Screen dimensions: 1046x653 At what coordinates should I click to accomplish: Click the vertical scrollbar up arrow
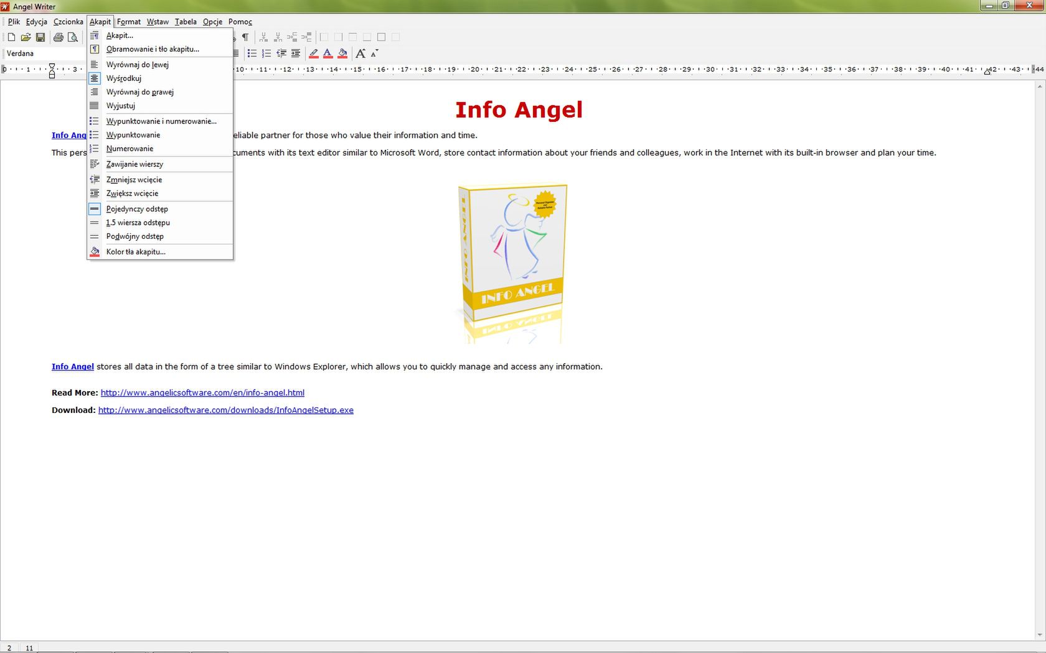tap(1040, 86)
